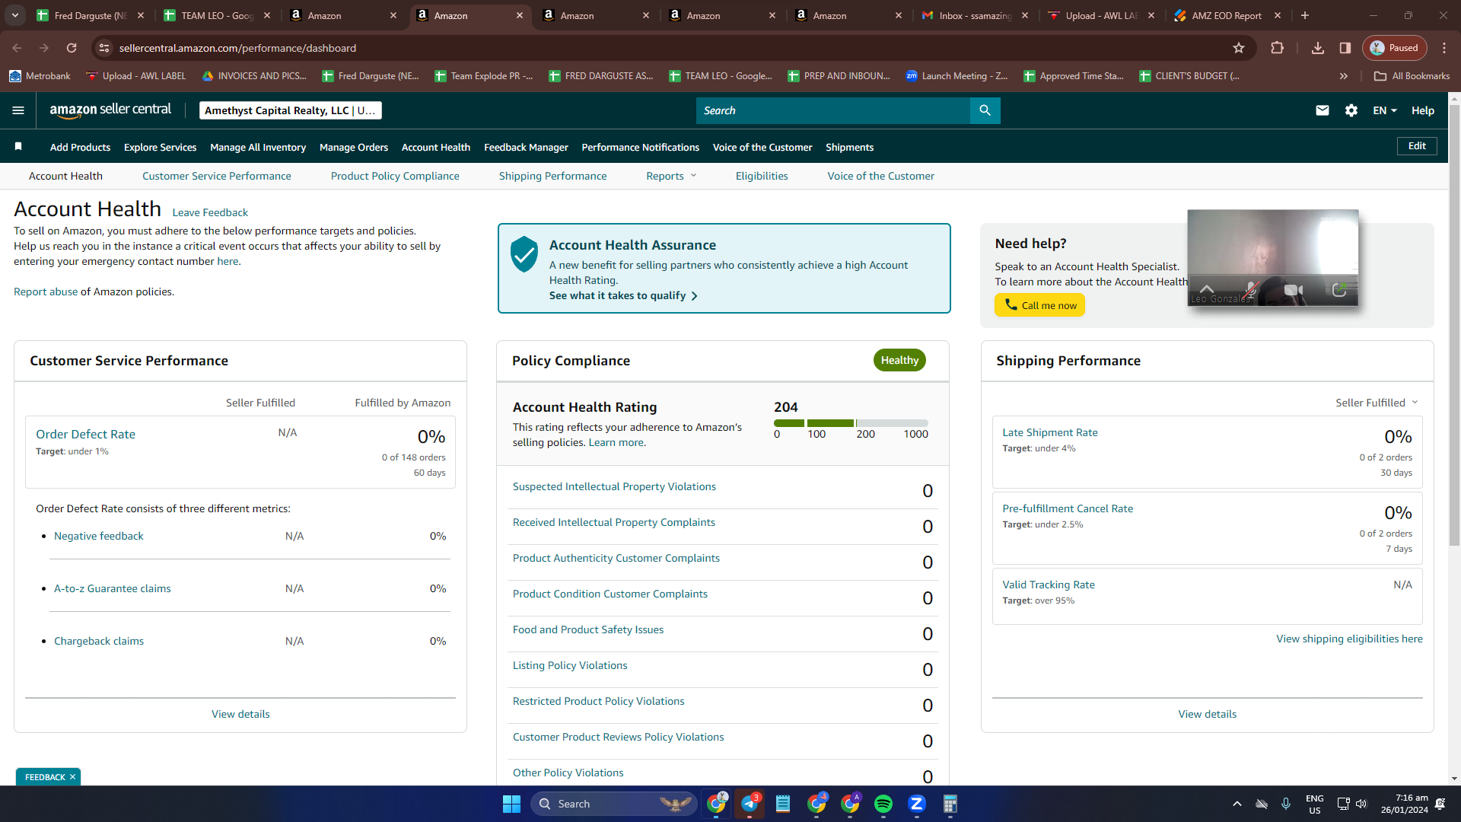Click the Edit button in the menu bar
The width and height of the screenshot is (1461, 822).
(x=1417, y=146)
